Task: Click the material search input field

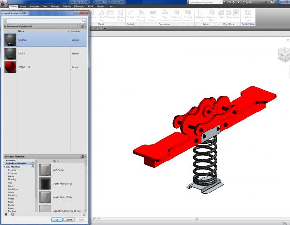Action: point(44,21)
